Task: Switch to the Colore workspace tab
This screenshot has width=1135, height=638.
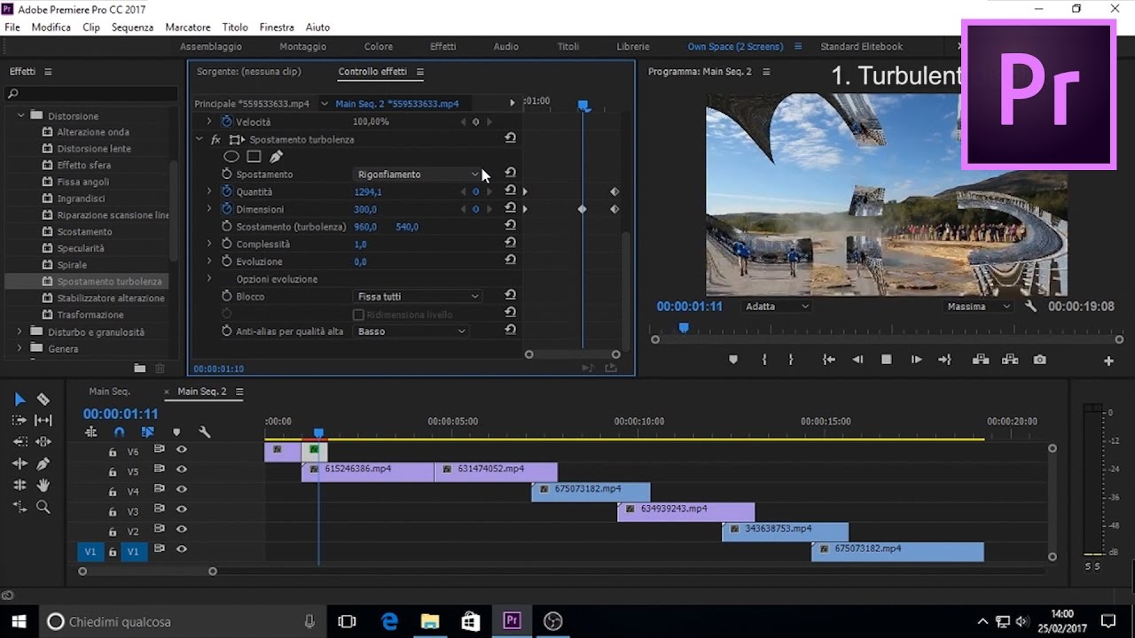Action: point(378,47)
